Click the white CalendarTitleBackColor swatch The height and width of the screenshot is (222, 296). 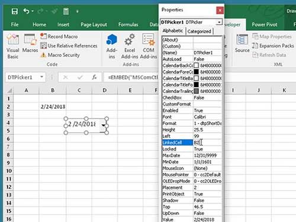click(x=196, y=78)
